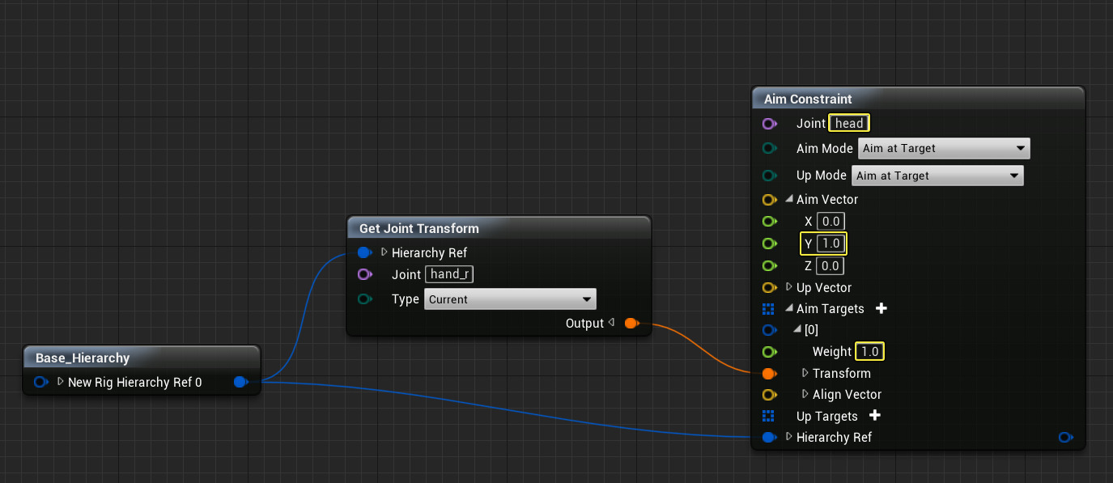The width and height of the screenshot is (1113, 483).
Task: Click the Aim Constraint execute output pin
Action: pyautogui.click(x=1065, y=438)
